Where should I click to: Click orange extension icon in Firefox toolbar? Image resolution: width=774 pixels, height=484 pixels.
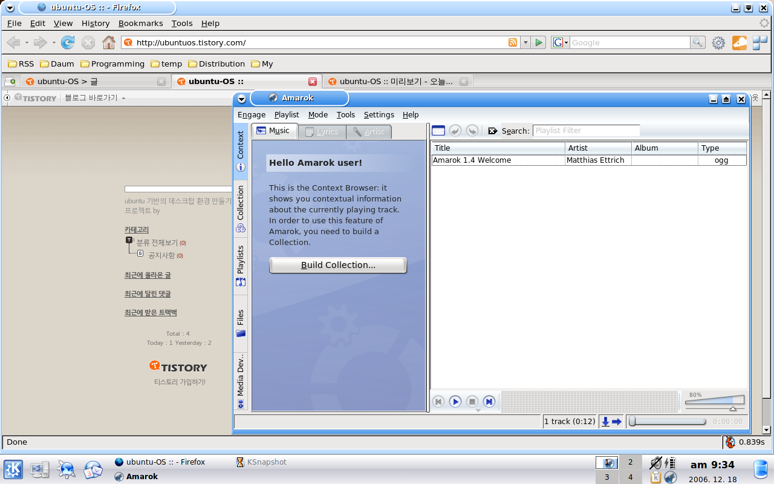739,42
